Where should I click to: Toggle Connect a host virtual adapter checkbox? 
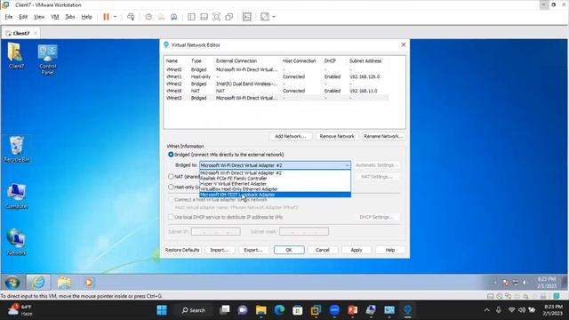tap(171, 199)
